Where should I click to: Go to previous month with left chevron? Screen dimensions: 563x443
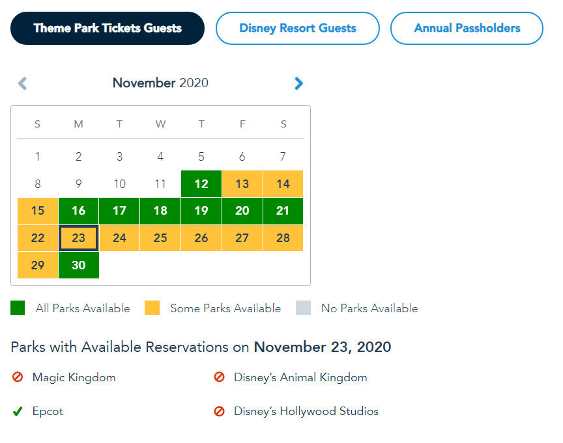coord(22,83)
